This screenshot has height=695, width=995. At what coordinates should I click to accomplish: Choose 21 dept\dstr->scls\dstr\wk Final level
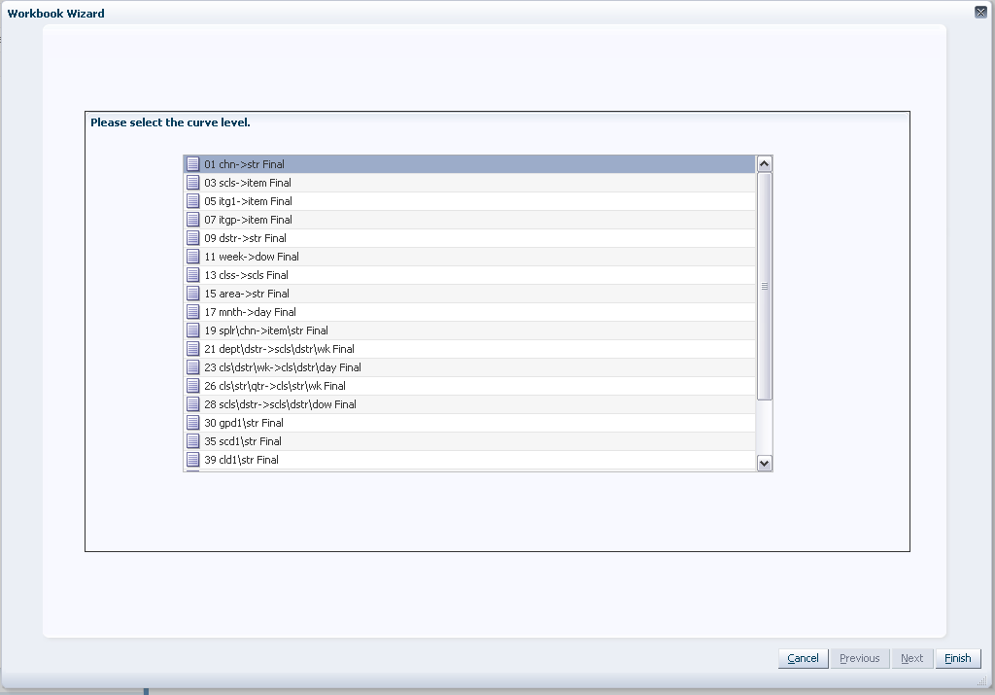(469, 348)
